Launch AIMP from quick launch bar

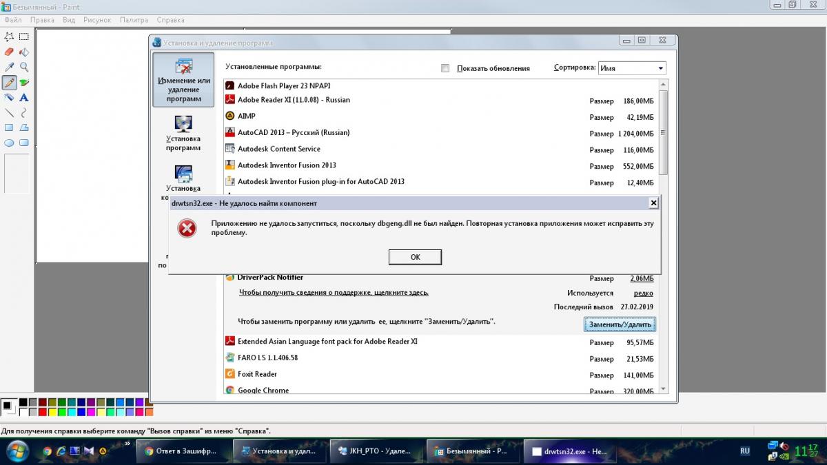click(103, 452)
